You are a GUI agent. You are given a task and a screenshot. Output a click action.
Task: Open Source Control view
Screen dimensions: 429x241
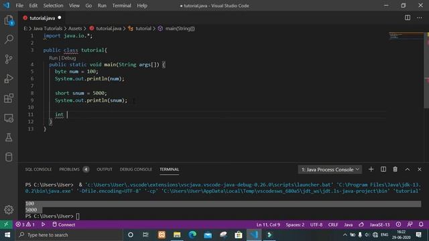click(9, 59)
